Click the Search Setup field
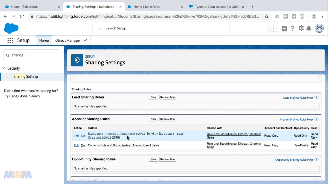The image size is (328, 184). coord(161,28)
